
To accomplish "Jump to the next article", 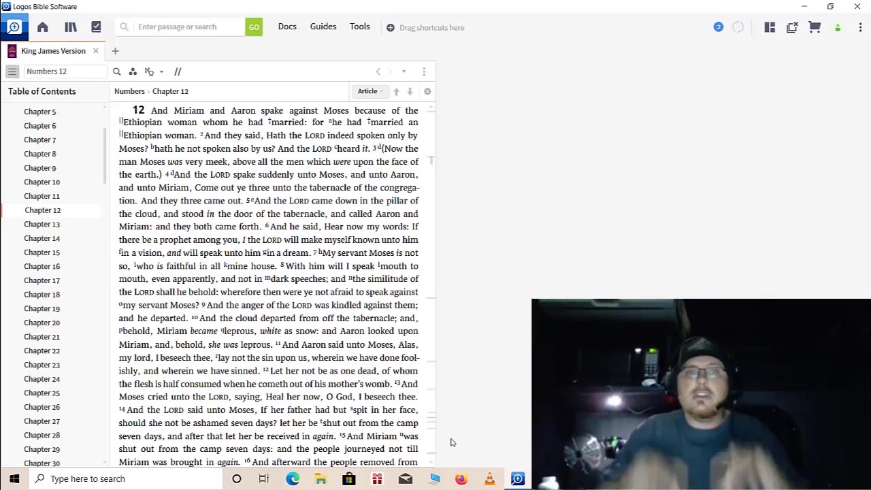I will click(410, 91).
